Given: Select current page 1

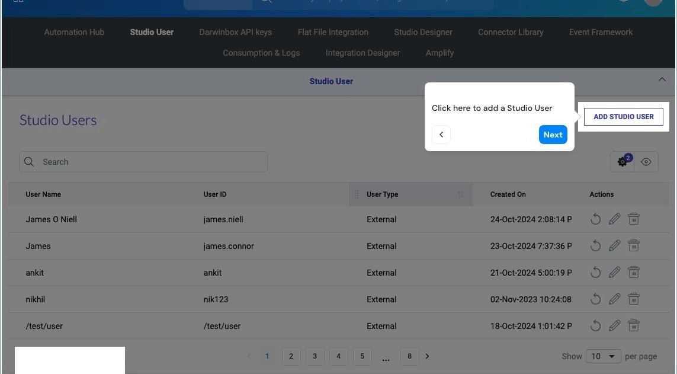Looking at the screenshot, I should pos(267,356).
